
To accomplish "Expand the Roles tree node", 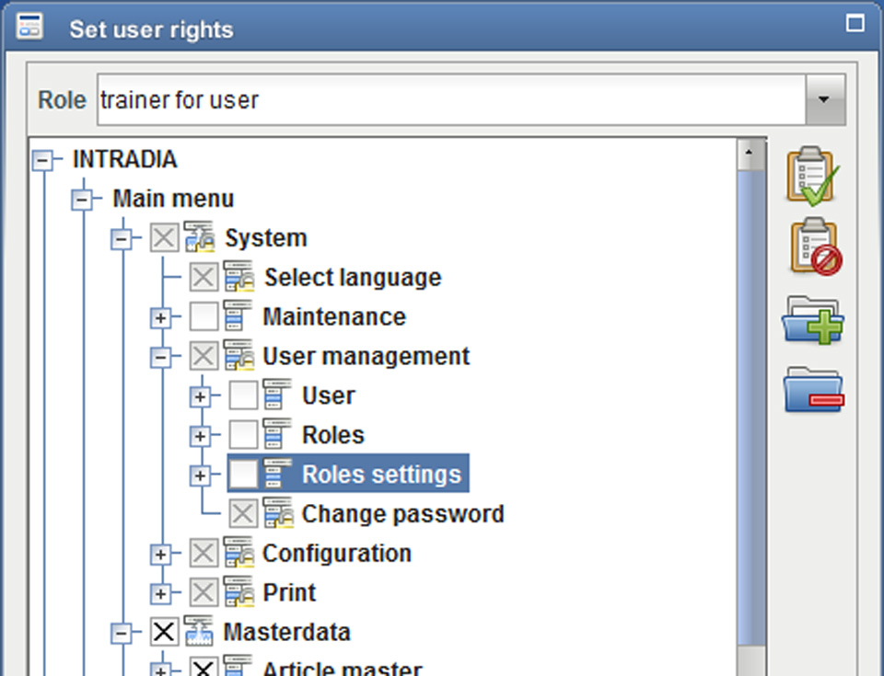I will [200, 436].
